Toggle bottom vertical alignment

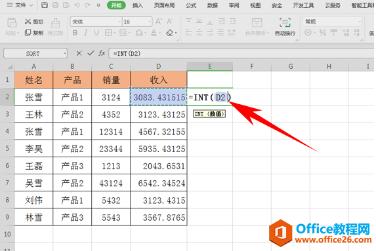210,22
